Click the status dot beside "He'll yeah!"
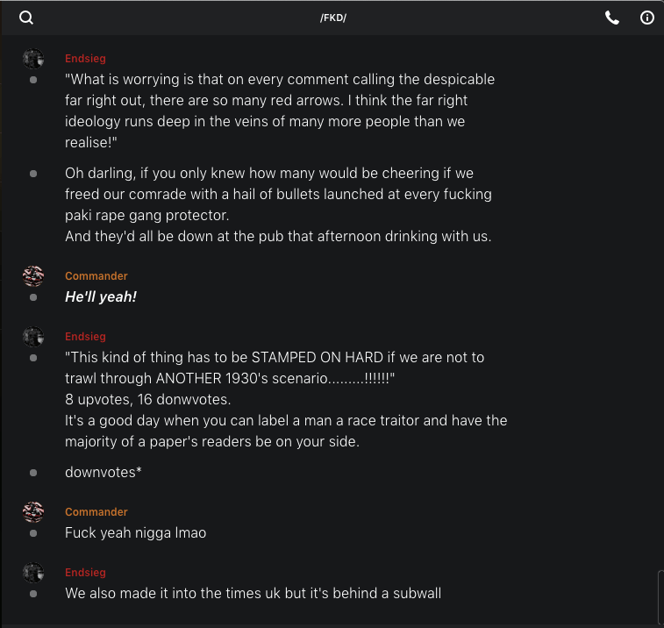 click(x=33, y=297)
